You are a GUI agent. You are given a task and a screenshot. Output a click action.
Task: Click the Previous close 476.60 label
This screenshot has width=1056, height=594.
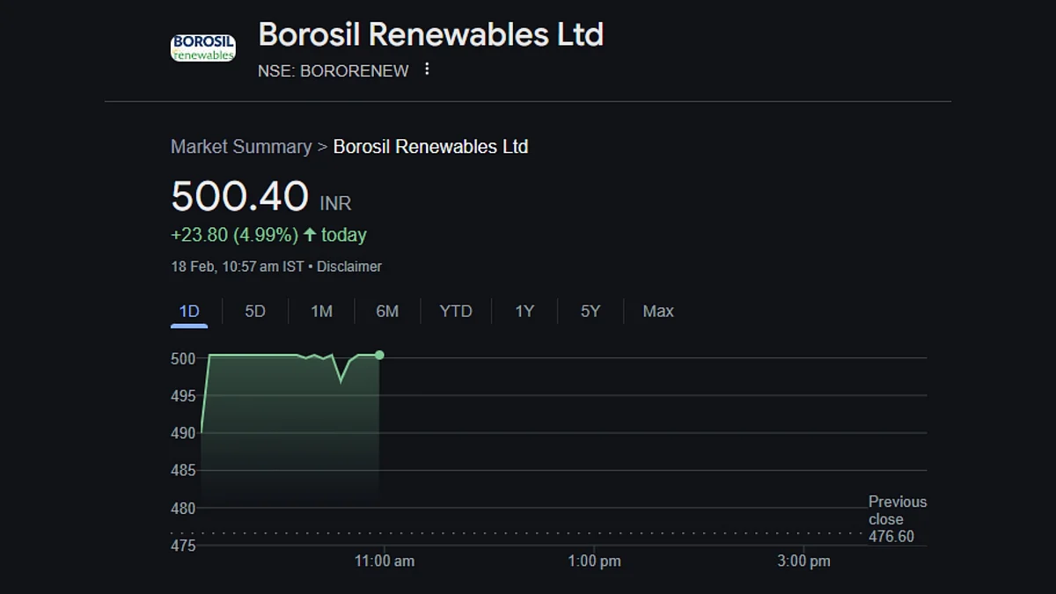pyautogui.click(x=898, y=519)
